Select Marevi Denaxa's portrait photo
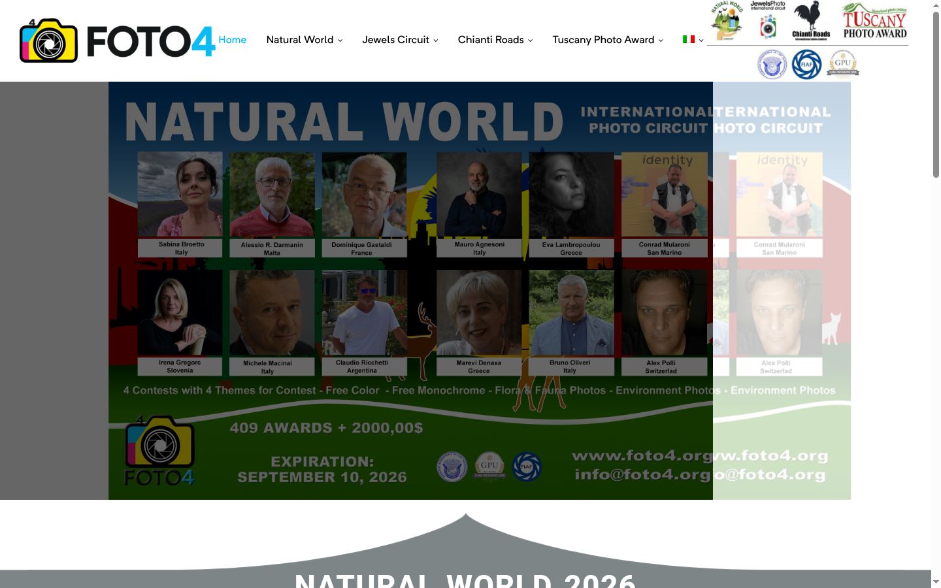 [479, 312]
